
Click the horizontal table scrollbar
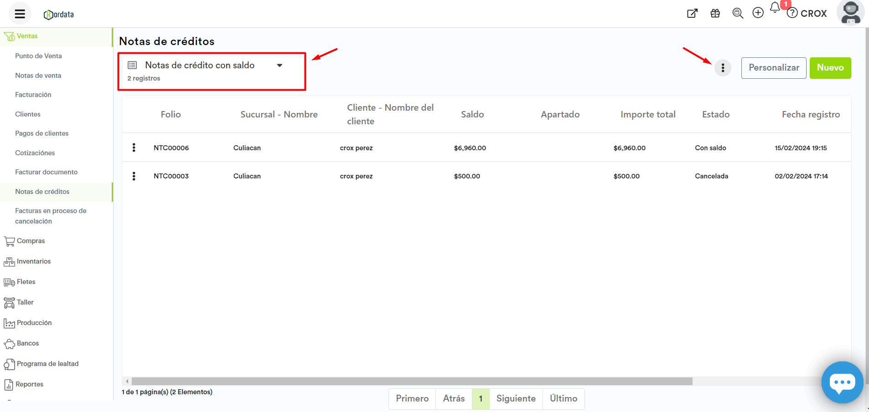[x=411, y=381]
